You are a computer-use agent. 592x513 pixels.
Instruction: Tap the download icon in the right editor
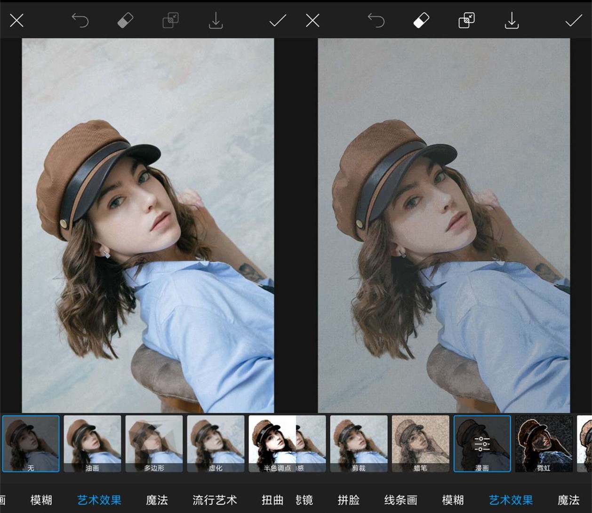tap(512, 21)
